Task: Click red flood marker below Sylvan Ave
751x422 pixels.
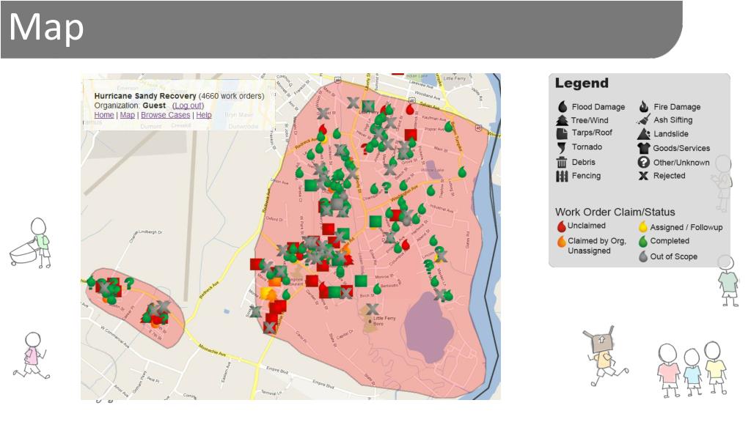Action: pos(411,109)
